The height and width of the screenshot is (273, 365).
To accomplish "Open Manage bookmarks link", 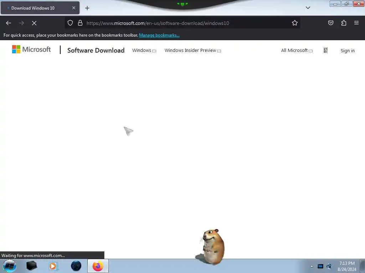I will (x=159, y=35).
